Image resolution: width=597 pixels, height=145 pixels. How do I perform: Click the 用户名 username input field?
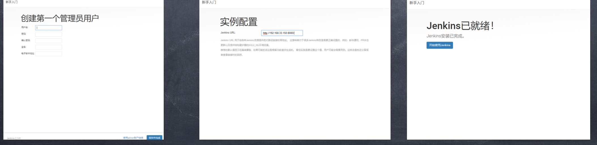[x=49, y=28]
